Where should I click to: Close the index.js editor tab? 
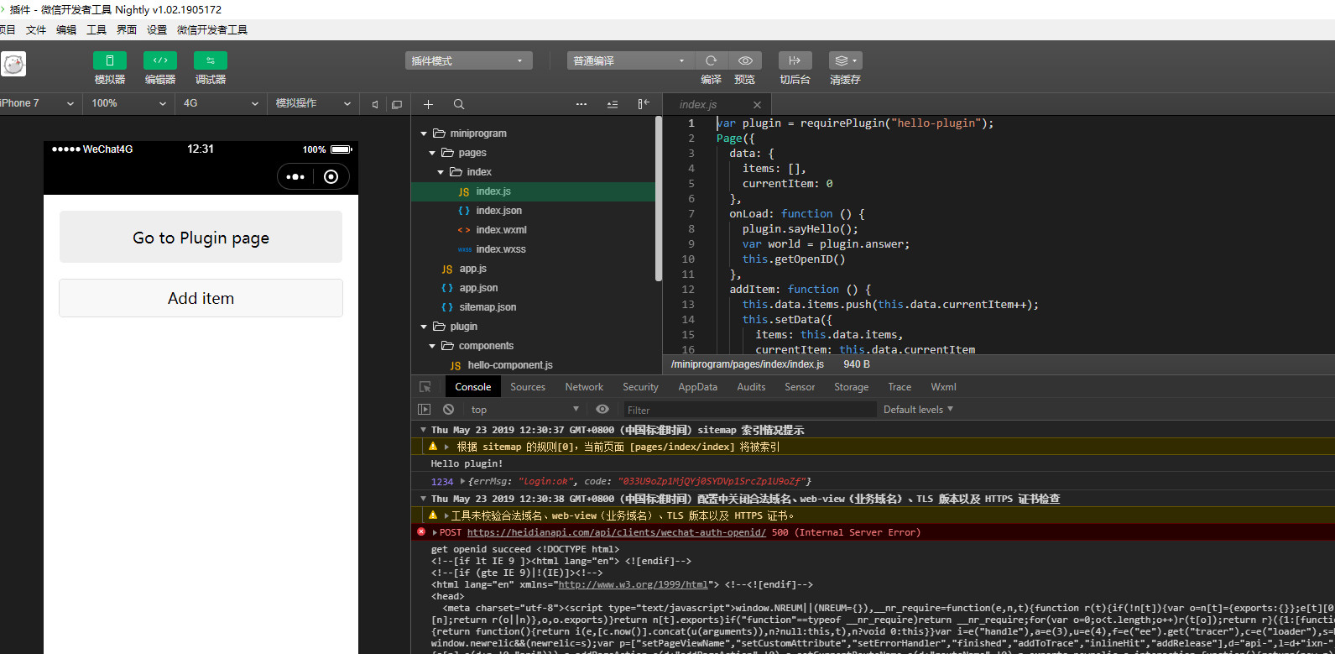(x=757, y=105)
